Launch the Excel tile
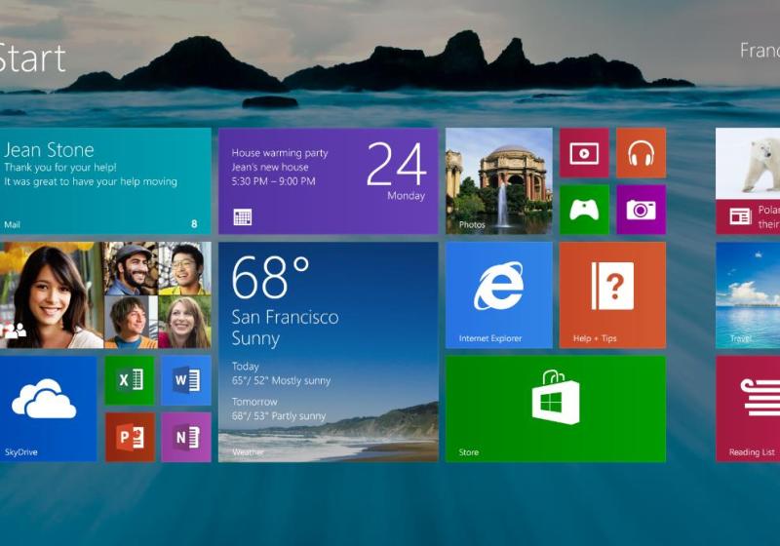Screen dimensions: 780x546 coord(130,380)
